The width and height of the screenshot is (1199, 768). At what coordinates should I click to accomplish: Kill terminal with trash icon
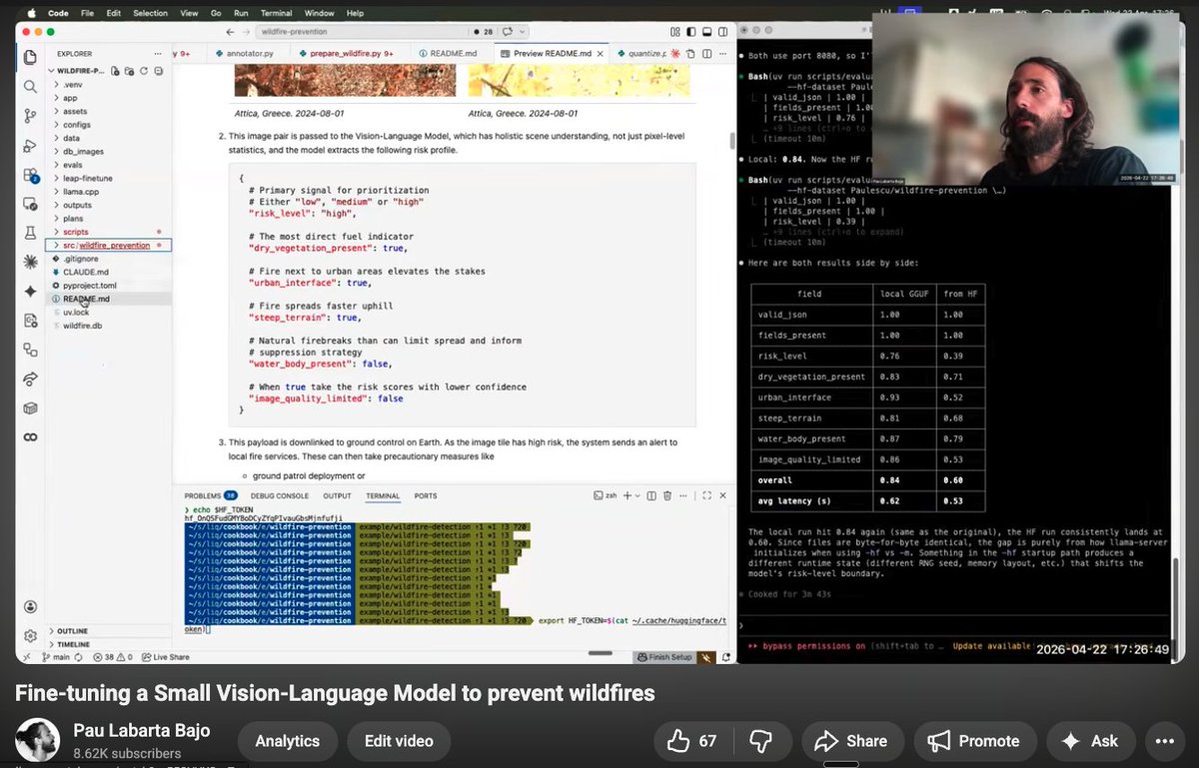(668, 495)
